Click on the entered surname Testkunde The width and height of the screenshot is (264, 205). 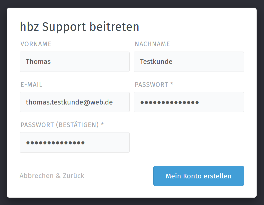[156, 62]
